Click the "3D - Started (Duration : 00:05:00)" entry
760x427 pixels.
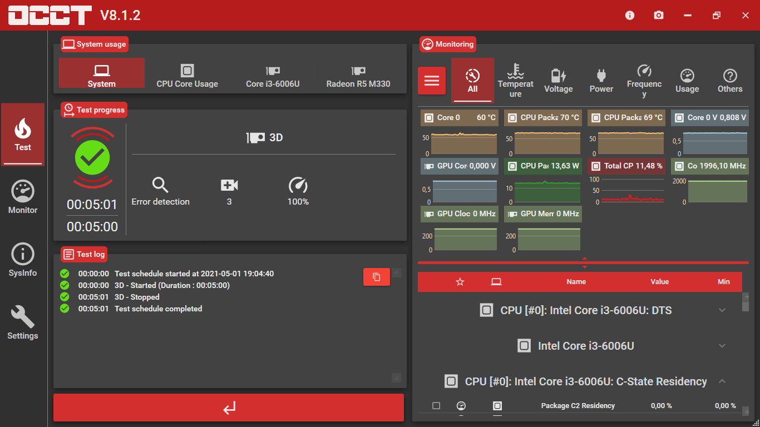point(172,285)
